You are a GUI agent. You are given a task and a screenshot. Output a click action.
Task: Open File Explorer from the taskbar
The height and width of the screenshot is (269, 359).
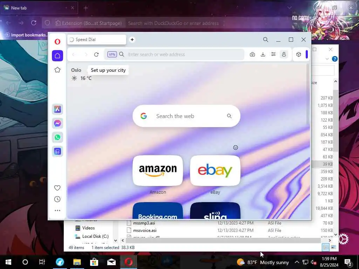point(77,262)
